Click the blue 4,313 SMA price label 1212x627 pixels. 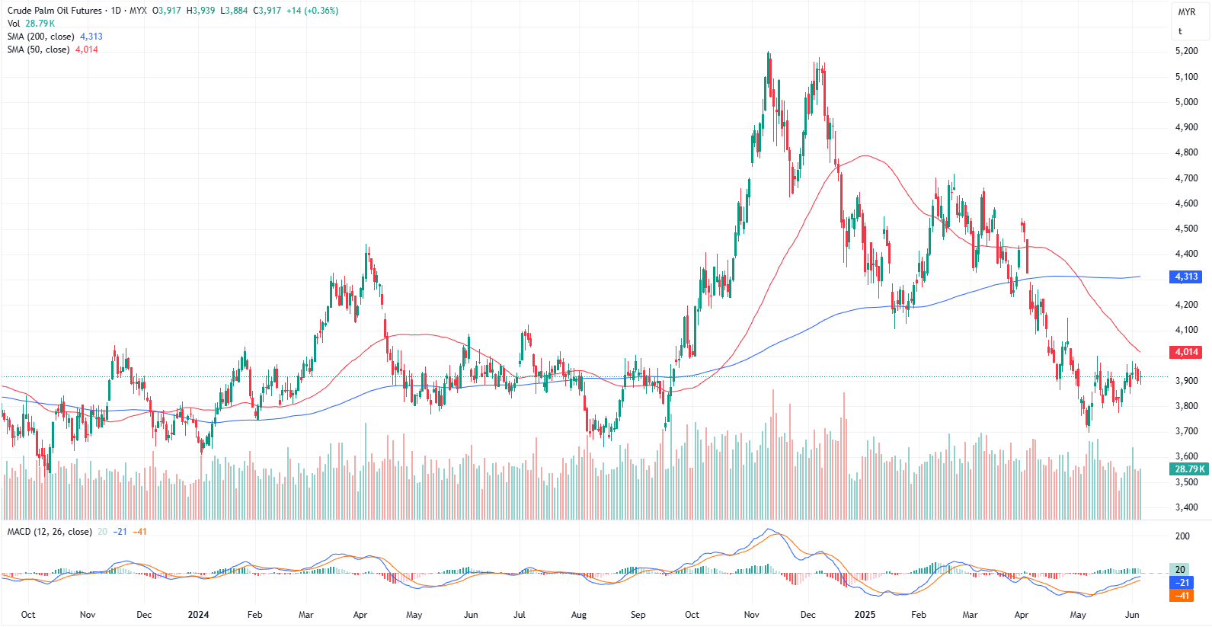(1186, 277)
